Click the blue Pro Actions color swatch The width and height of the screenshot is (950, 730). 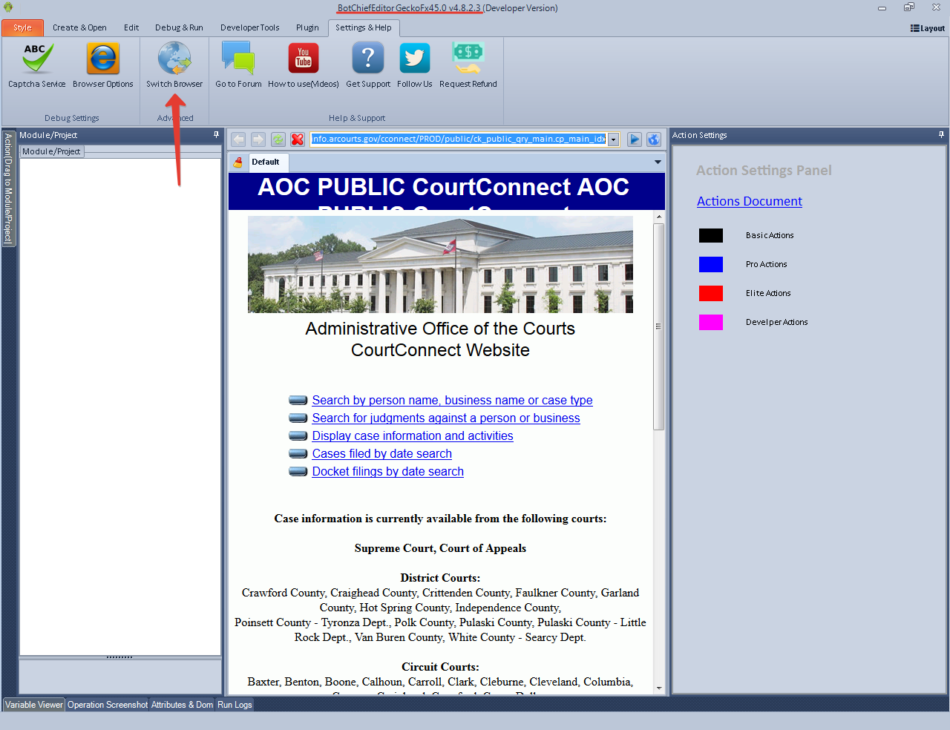(x=710, y=264)
